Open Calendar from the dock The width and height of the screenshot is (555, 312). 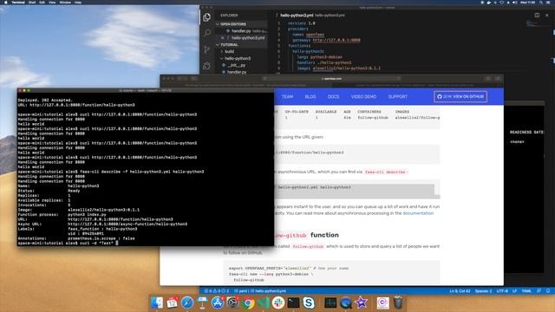172,302
